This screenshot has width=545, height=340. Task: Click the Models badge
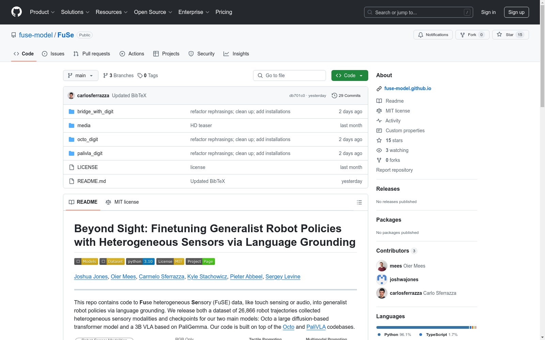tap(86, 261)
